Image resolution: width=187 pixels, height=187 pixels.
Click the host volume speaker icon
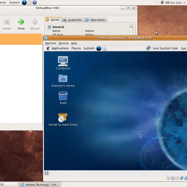coord(167,2)
